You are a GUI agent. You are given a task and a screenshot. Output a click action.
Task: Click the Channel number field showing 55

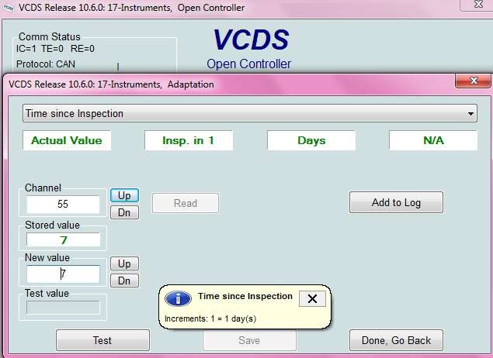coord(63,205)
